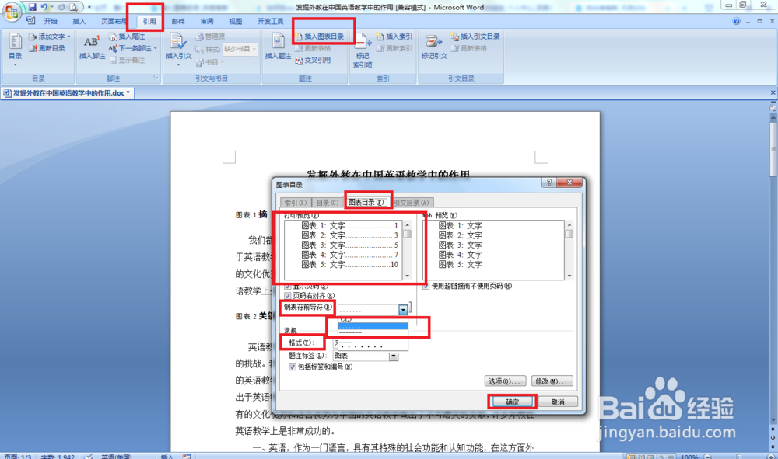The image size is (778, 459).
Task: Click the 选项 button
Action: point(505,381)
